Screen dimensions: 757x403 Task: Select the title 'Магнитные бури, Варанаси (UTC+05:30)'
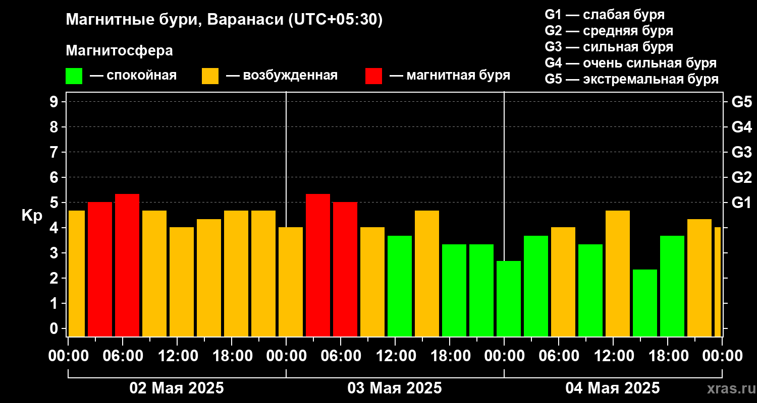pos(225,20)
